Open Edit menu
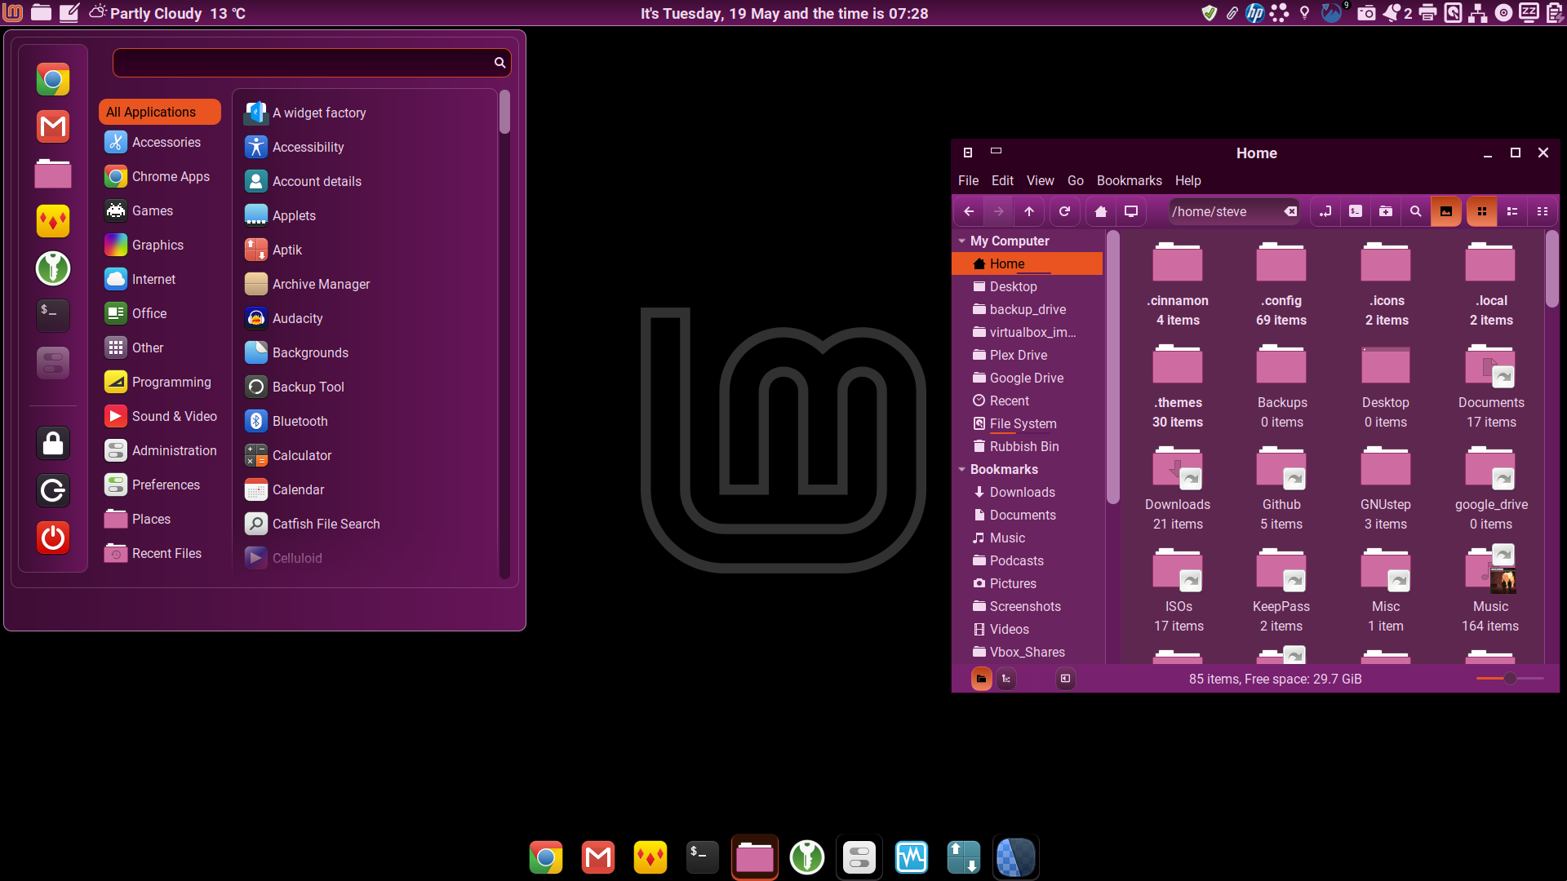 click(x=1002, y=180)
